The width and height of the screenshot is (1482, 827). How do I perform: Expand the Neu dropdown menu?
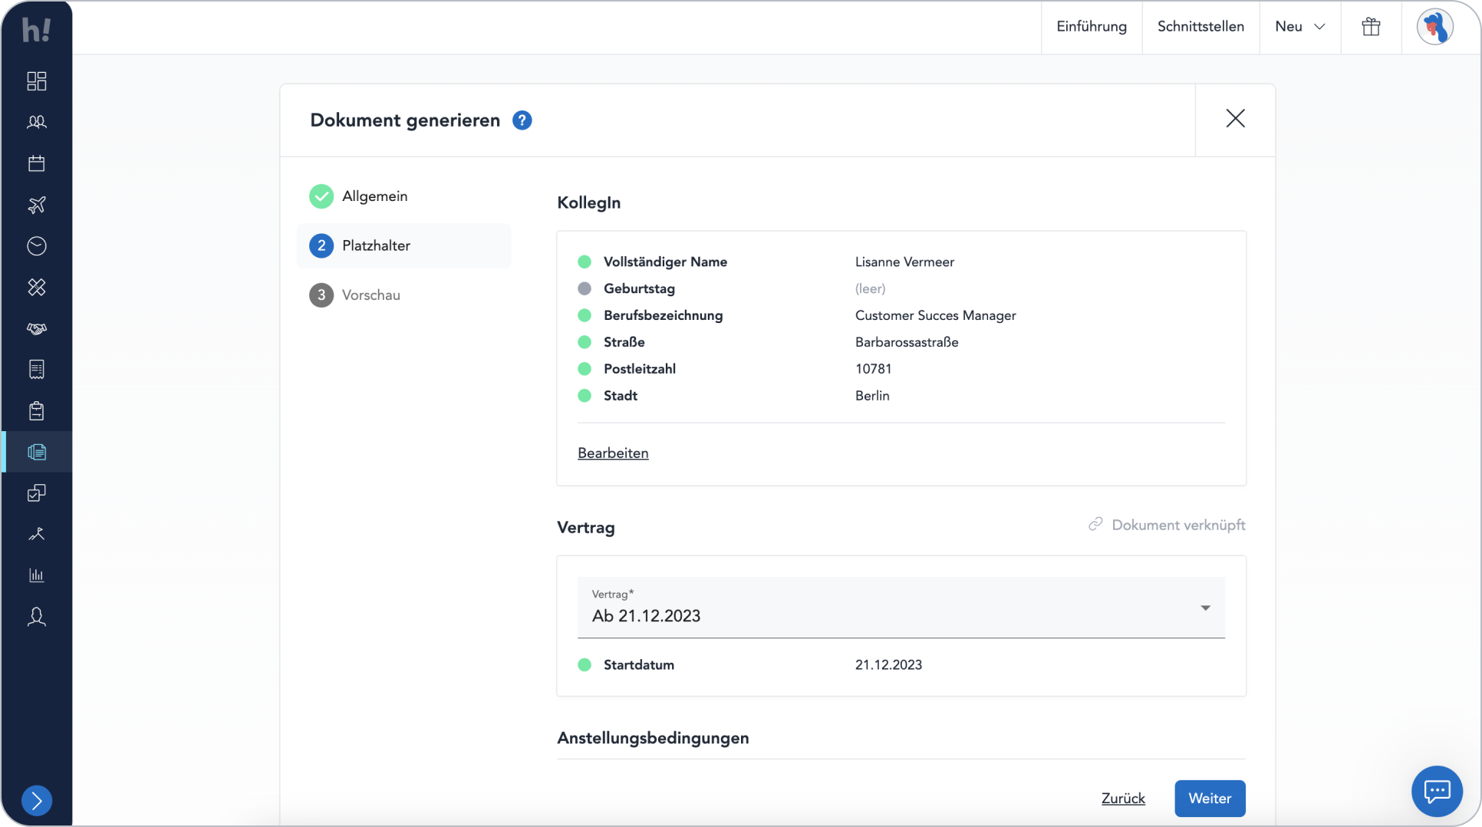pyautogui.click(x=1299, y=27)
